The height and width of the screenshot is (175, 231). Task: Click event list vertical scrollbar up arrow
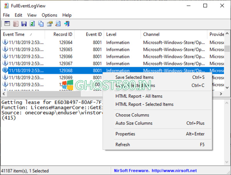coord(227,33)
